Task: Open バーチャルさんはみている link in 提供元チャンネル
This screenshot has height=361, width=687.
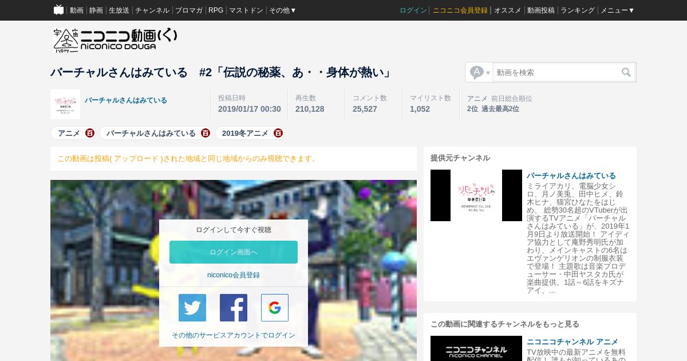Action: point(571,175)
